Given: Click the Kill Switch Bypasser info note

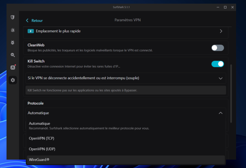Looking at the screenshot, I should point(126,90).
